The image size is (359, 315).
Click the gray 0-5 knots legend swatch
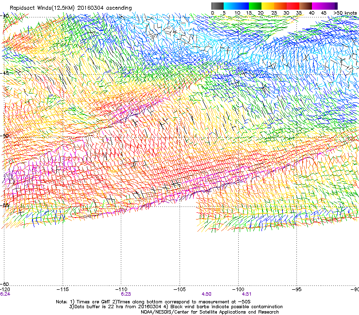click(217, 6)
